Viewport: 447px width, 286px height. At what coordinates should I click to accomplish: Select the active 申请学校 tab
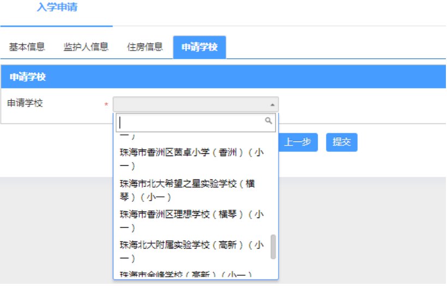[200, 47]
